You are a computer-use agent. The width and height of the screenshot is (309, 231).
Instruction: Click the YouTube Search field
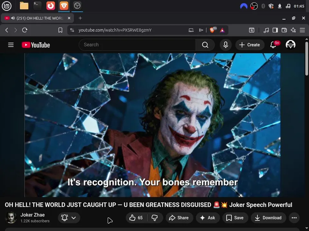(x=137, y=45)
